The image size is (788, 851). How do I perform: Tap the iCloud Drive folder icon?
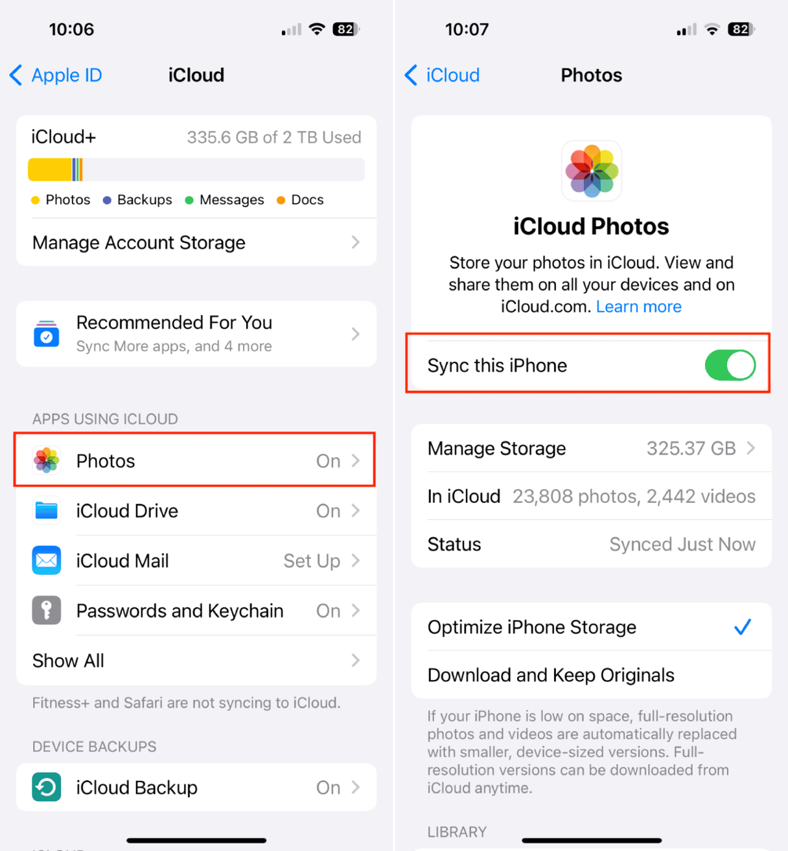(x=47, y=511)
